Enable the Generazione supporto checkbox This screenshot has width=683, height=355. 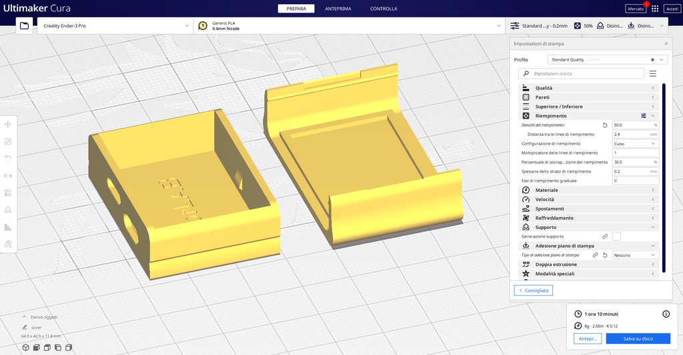click(616, 236)
